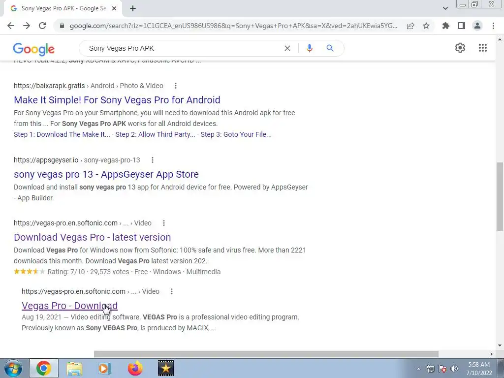Open the Extensions puzzle menu

[446, 26]
